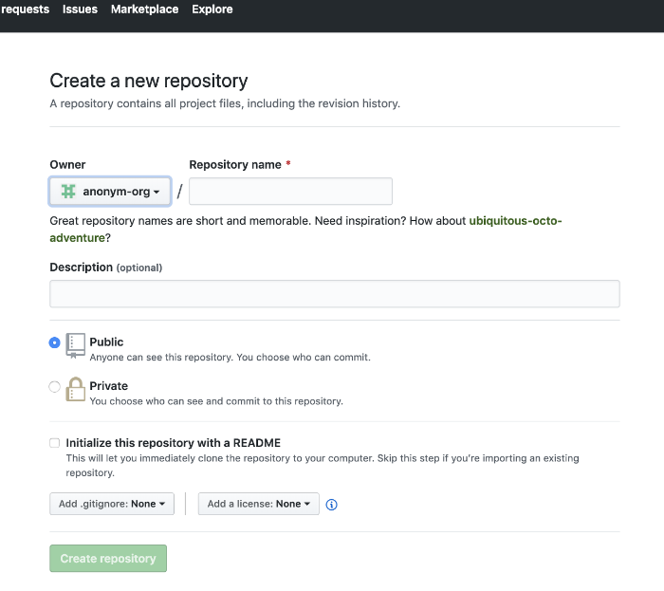Go to Marketplace in the top navigation

144,9
